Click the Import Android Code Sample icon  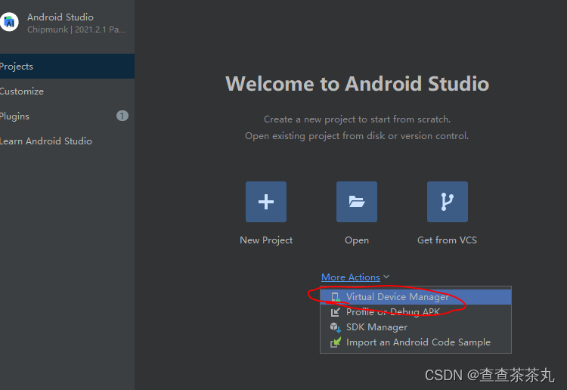336,342
